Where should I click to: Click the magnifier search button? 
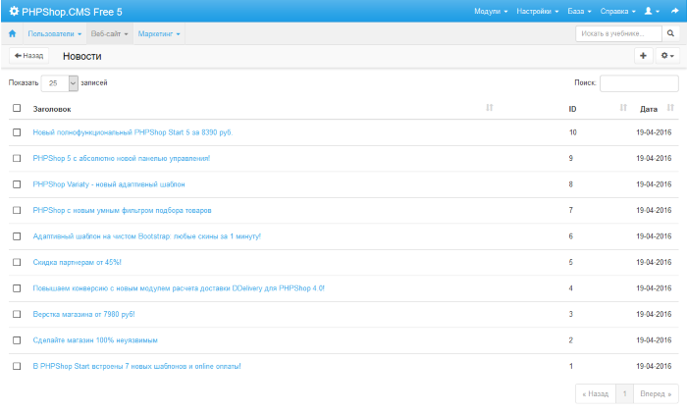[670, 33]
